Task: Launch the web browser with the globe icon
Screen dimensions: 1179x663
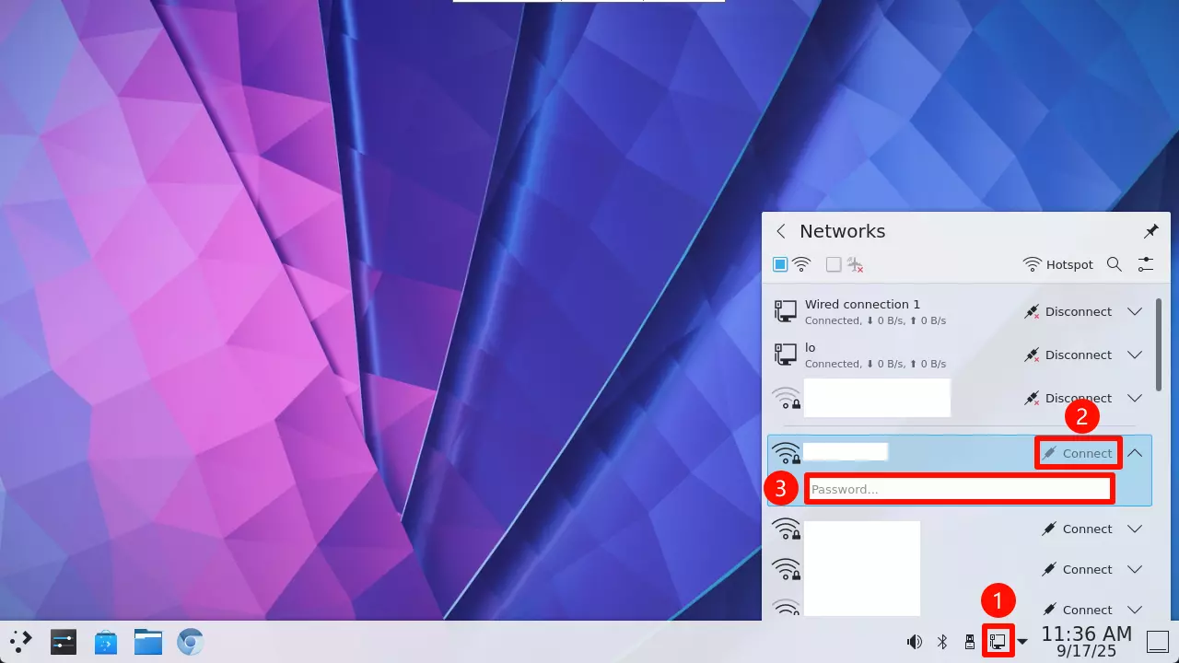Action: [x=190, y=642]
